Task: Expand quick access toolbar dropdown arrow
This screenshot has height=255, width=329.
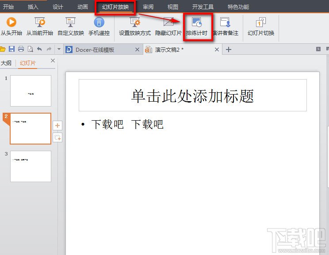Action: click(x=59, y=49)
